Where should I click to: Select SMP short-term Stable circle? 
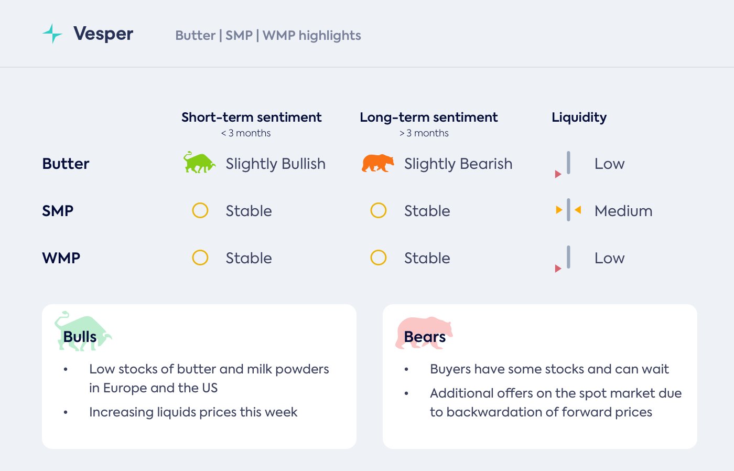click(200, 210)
